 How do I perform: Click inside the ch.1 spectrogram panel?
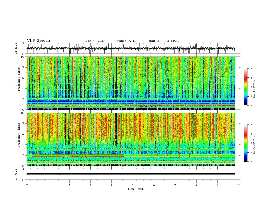(131, 83)
